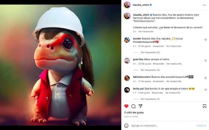Expand "Ver respuestas (3)" under axoder's comment
This screenshot has width=209, height=130.
pos(150,52)
